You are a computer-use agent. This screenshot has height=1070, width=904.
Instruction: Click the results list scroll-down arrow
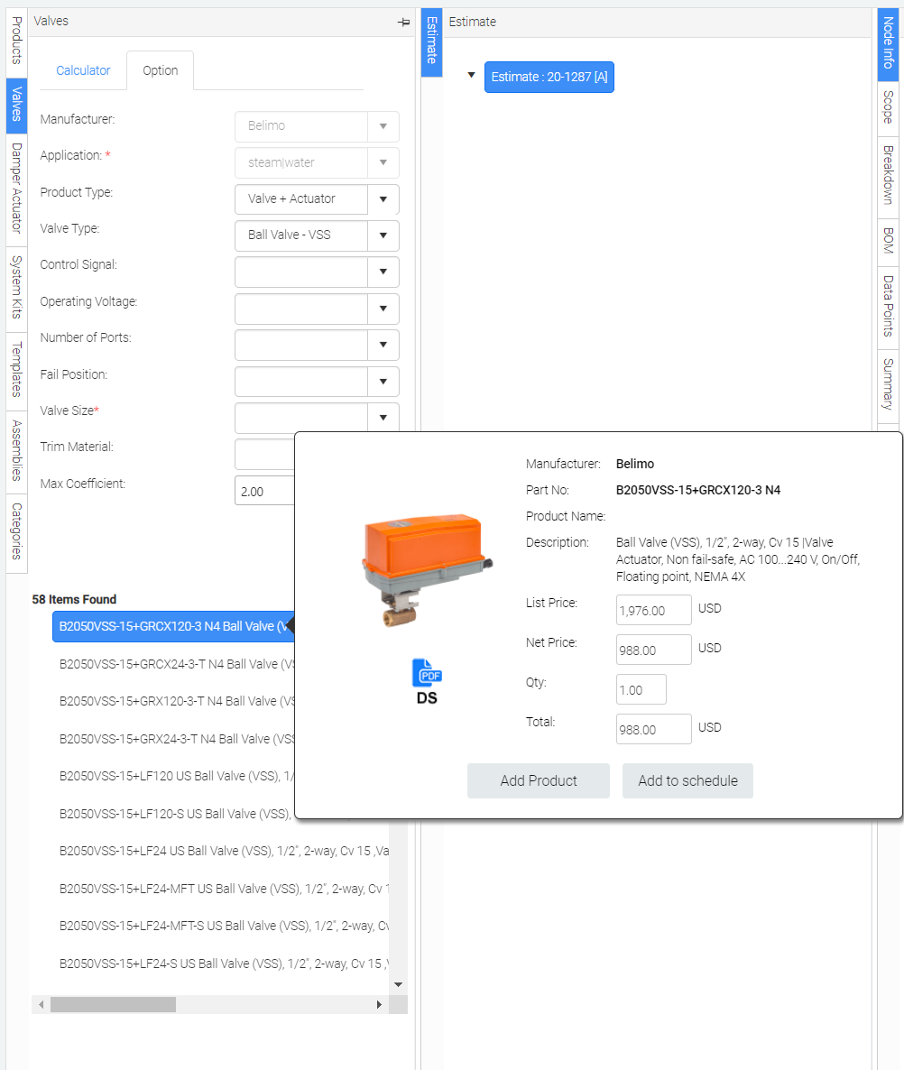coord(399,984)
